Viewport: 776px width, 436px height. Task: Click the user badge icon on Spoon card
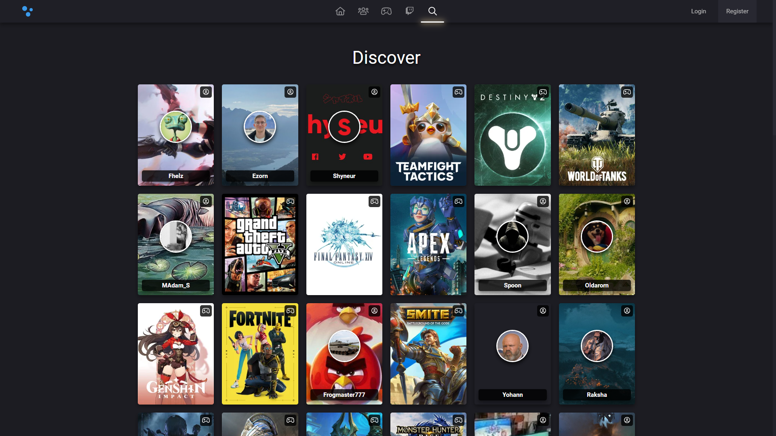[543, 201]
